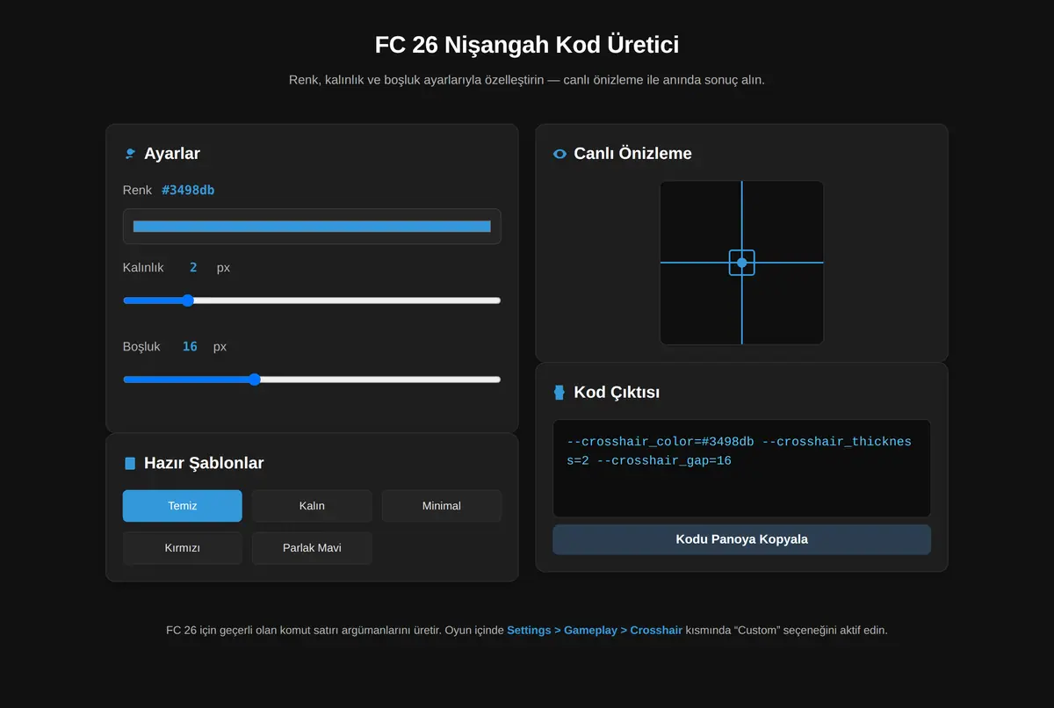Select the Parlak Mavi preset
This screenshot has width=1054, height=708.
tap(312, 548)
